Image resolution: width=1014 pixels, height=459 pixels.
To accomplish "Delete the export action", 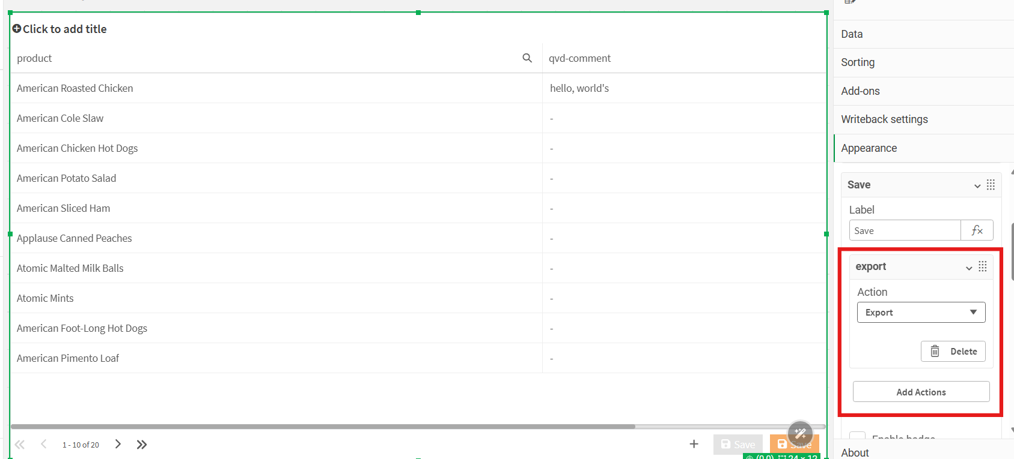I will [x=953, y=352].
